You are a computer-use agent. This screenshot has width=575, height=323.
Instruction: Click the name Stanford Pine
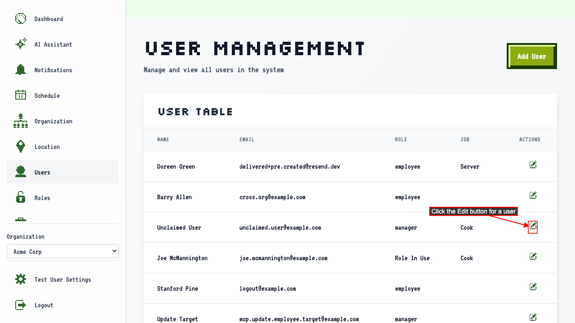coord(177,288)
